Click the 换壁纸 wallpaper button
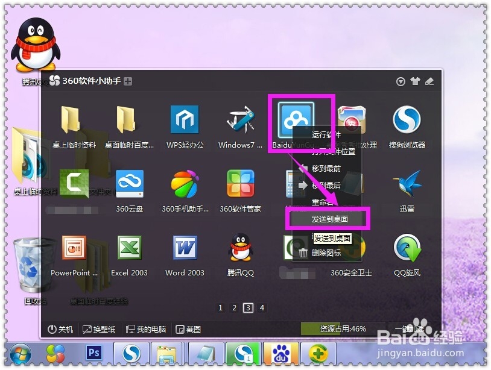This screenshot has height=370, width=491. tap(99, 330)
